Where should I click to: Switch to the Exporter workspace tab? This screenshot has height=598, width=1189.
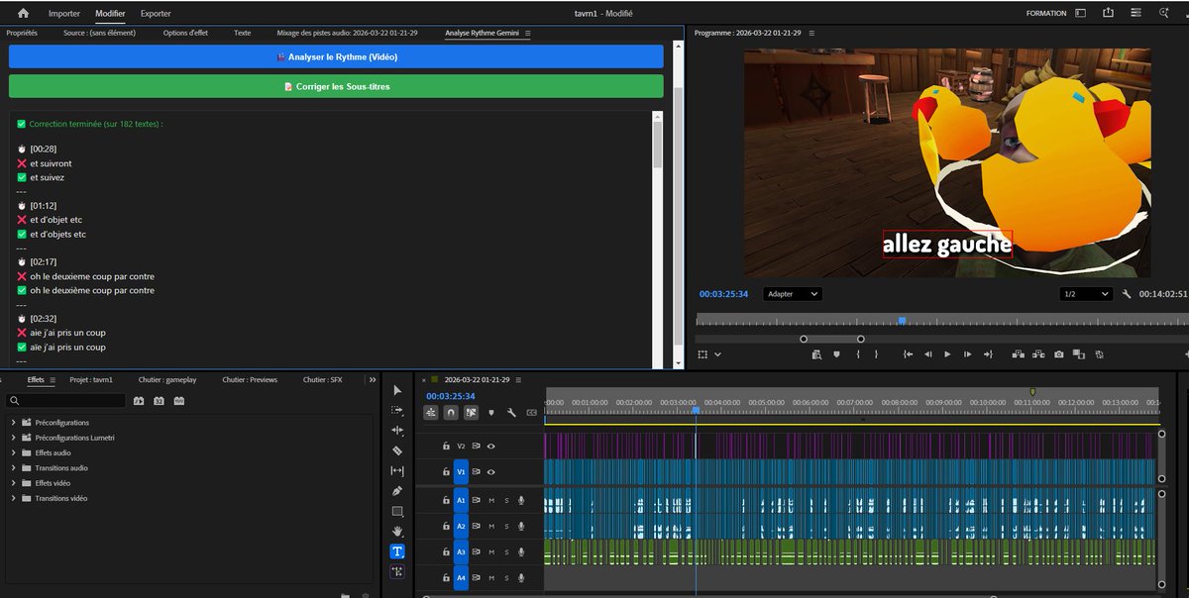(156, 14)
